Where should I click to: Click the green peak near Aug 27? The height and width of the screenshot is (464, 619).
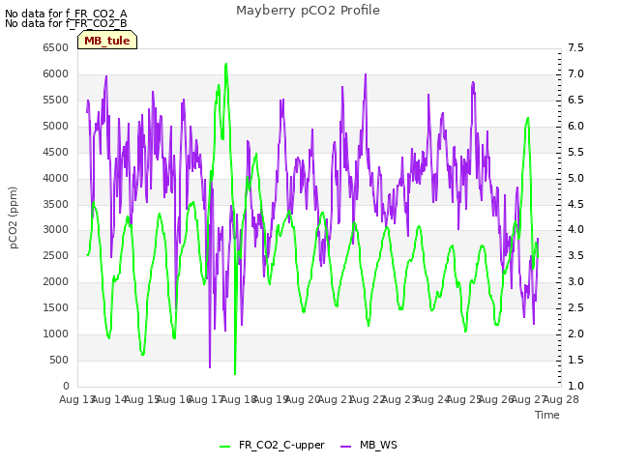[528, 118]
